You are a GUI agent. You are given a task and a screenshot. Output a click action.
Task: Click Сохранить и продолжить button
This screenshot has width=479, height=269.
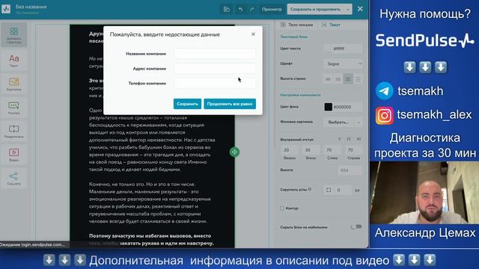click(316, 9)
